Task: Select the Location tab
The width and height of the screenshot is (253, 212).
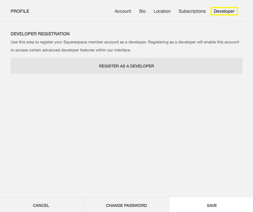Action: coord(162,11)
